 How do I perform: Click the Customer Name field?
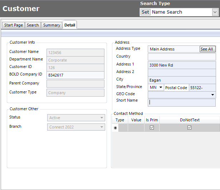75,53
